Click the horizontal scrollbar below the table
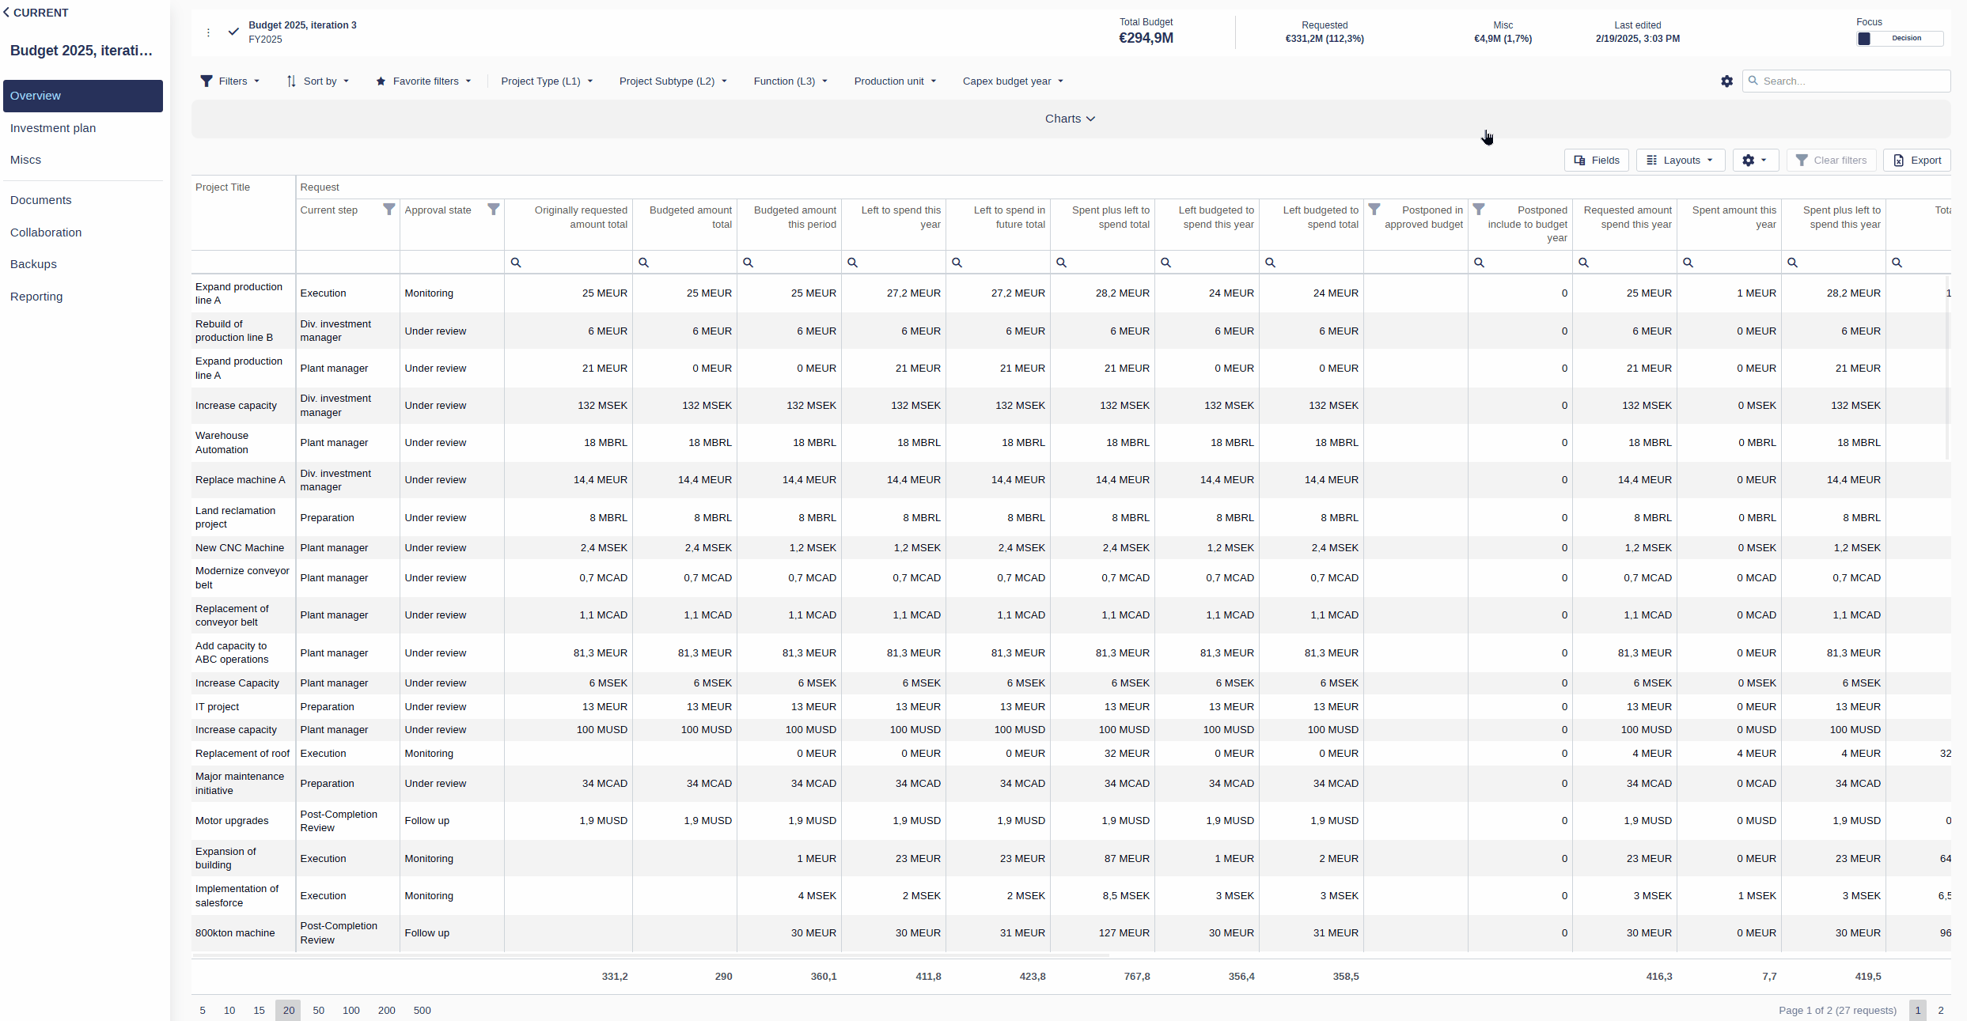 [x=650, y=955]
